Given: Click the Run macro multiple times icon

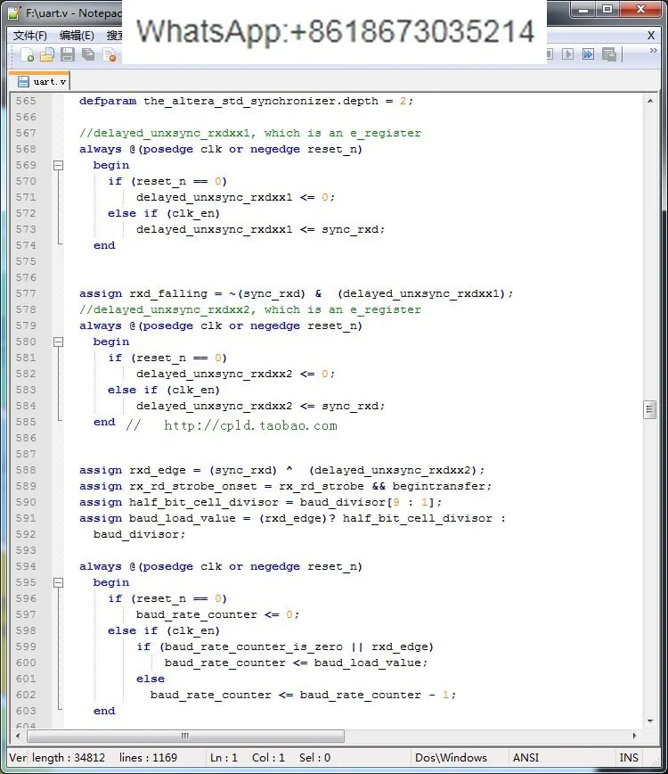Looking at the screenshot, I should click(588, 54).
